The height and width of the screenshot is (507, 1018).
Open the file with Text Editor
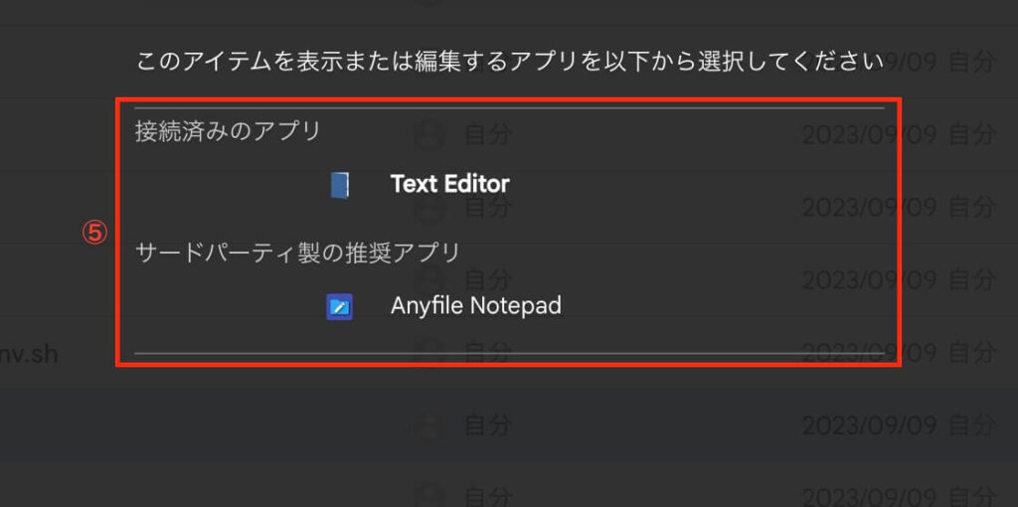[x=449, y=184]
